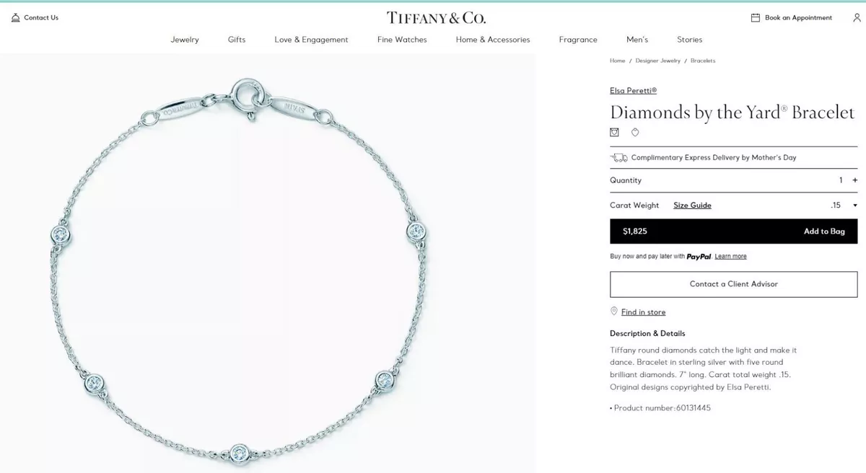This screenshot has width=866, height=473.
Task: Open the Fine Watches menu
Action: (x=402, y=40)
